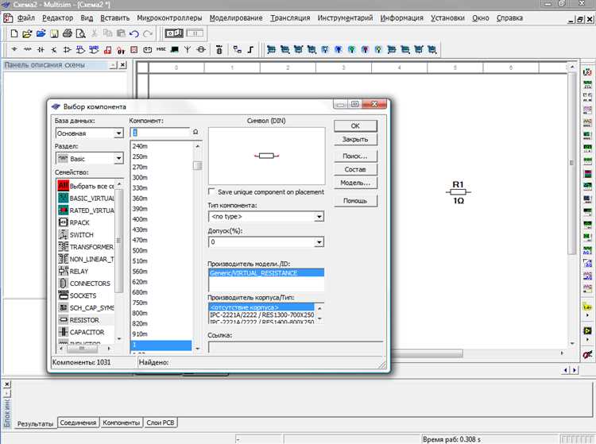Screen dimensions: 596x444
Task: Click the Ссылка text field
Action: coord(296,347)
